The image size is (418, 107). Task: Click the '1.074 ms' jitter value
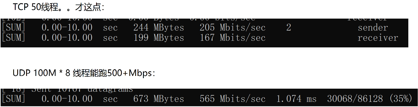(x=296, y=99)
